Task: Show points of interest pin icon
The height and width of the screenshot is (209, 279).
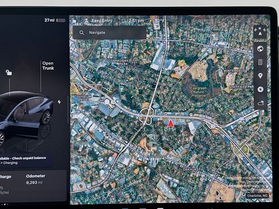Action: pos(260,76)
